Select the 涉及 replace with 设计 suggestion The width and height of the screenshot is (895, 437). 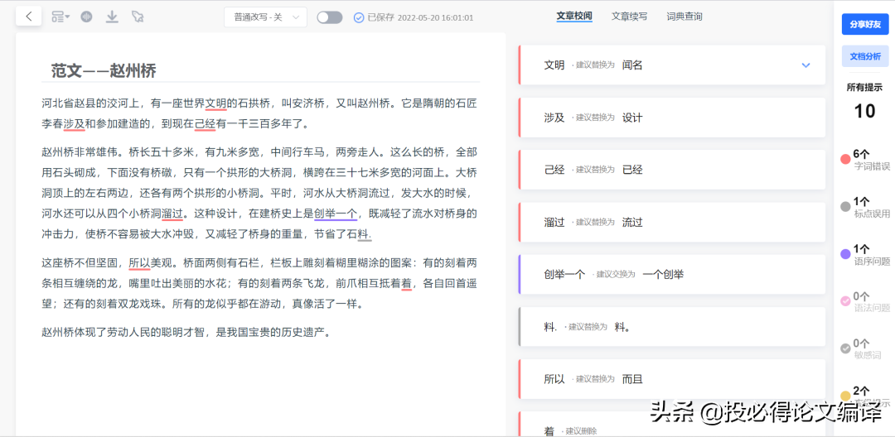pyautogui.click(x=672, y=118)
